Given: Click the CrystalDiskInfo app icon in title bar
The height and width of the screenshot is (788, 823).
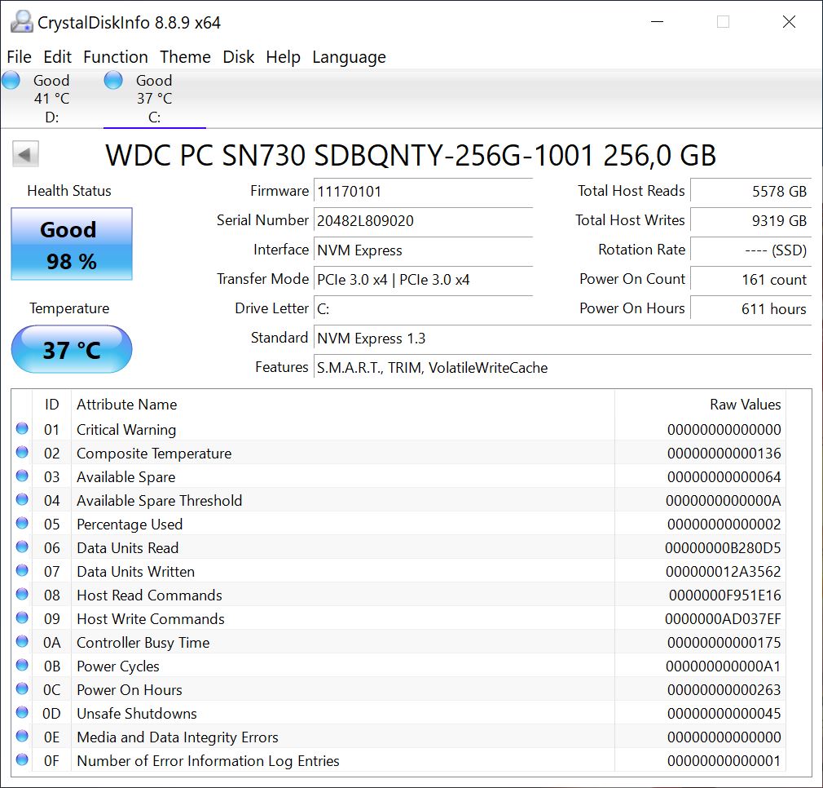Looking at the screenshot, I should click(x=22, y=22).
